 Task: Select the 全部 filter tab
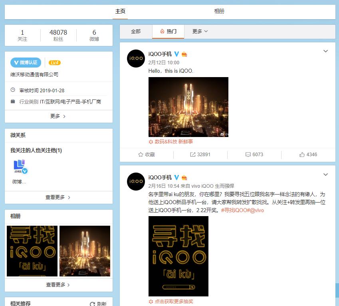(x=136, y=32)
